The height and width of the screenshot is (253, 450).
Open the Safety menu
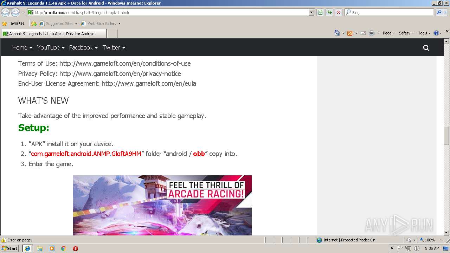[406, 33]
